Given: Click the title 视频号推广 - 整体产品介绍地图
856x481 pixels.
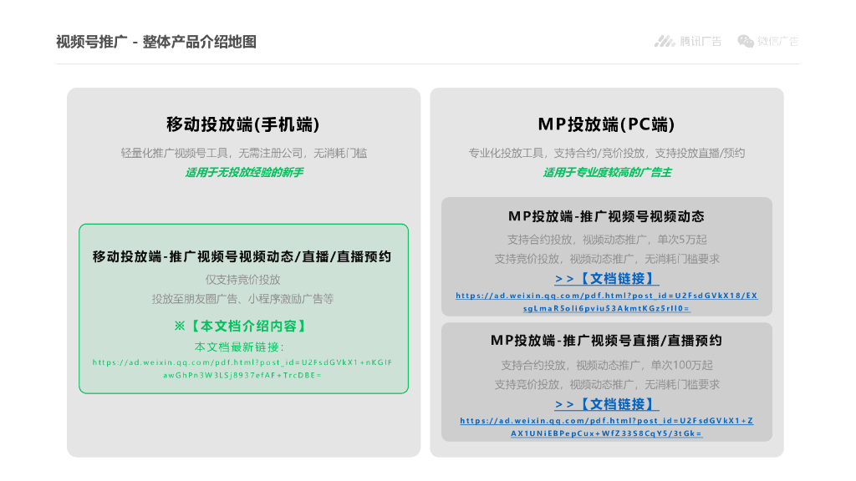Looking at the screenshot, I should tap(156, 42).
